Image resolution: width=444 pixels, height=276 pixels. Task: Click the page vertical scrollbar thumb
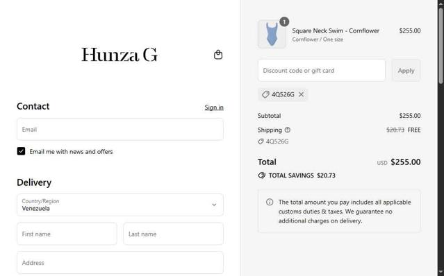coord(441,45)
